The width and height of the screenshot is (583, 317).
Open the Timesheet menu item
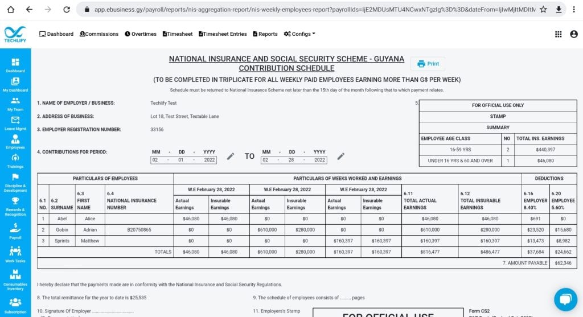tap(178, 34)
